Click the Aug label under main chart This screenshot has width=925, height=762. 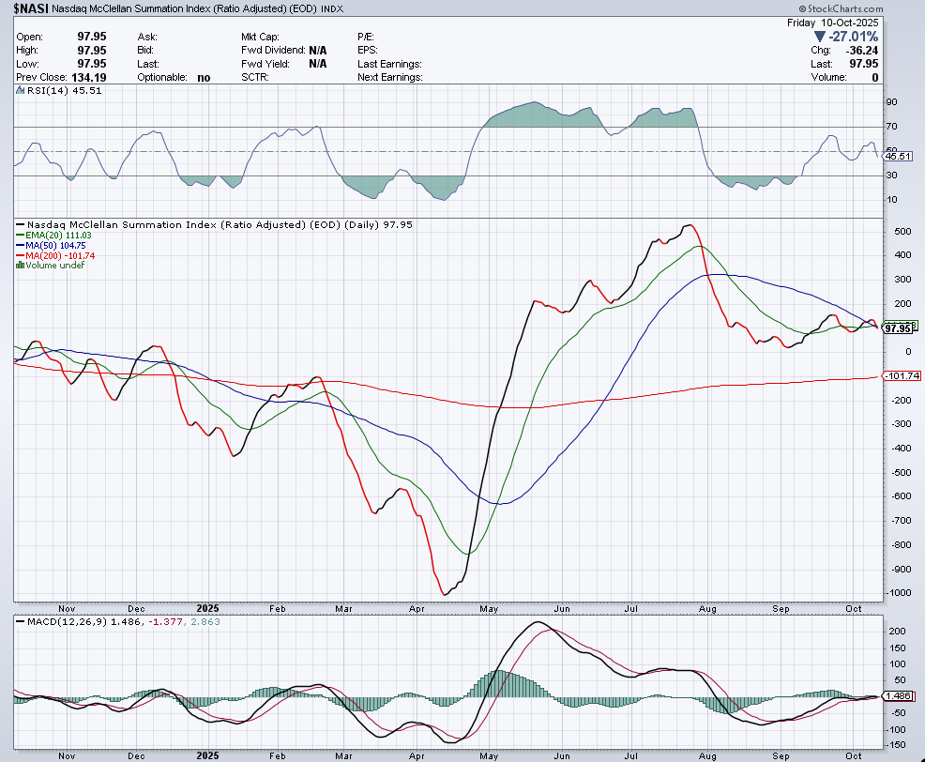[707, 608]
